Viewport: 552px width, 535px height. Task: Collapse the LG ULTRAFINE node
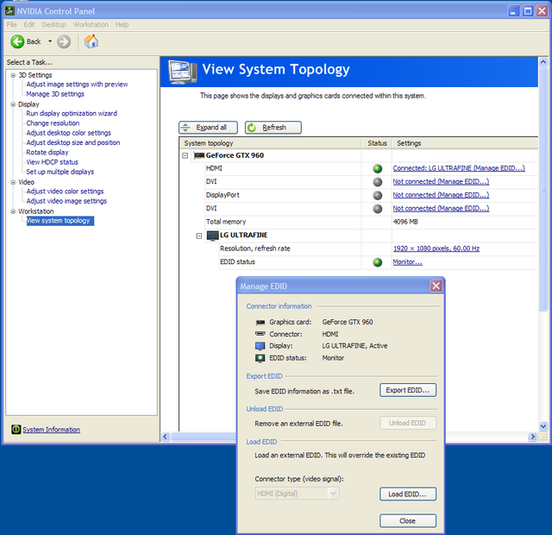click(x=199, y=236)
